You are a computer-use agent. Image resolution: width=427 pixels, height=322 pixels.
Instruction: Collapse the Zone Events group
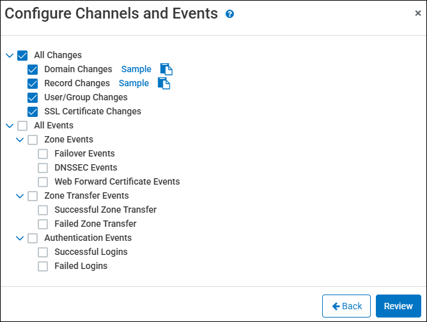tap(20, 140)
